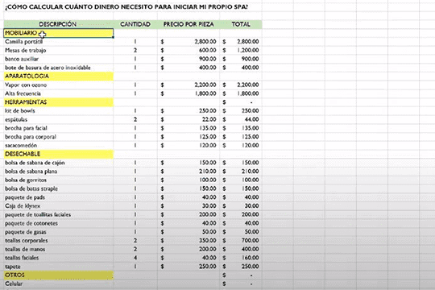Select the espátulas cell
Viewport: 435px width, 290px height.
coord(59,119)
